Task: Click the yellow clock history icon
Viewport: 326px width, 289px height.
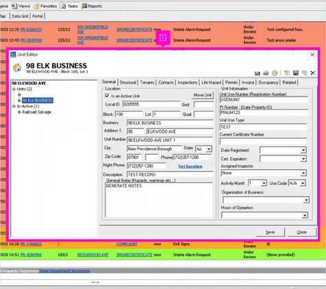Action: [275, 73]
